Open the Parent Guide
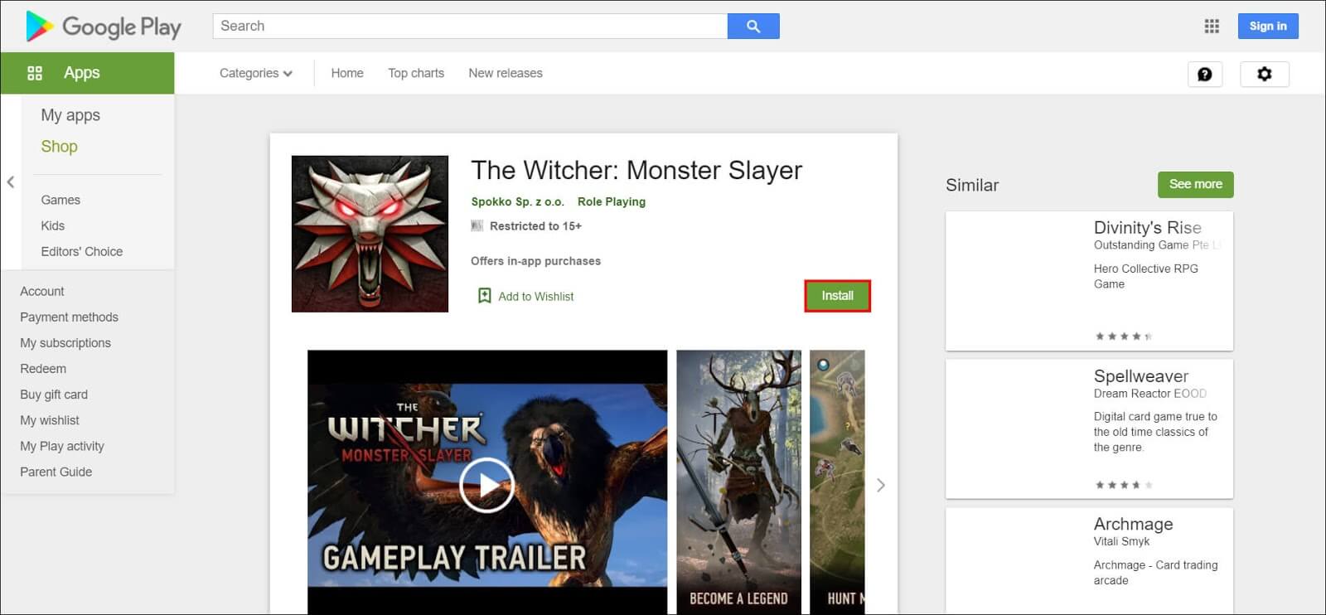The height and width of the screenshot is (615, 1326). [x=56, y=472]
